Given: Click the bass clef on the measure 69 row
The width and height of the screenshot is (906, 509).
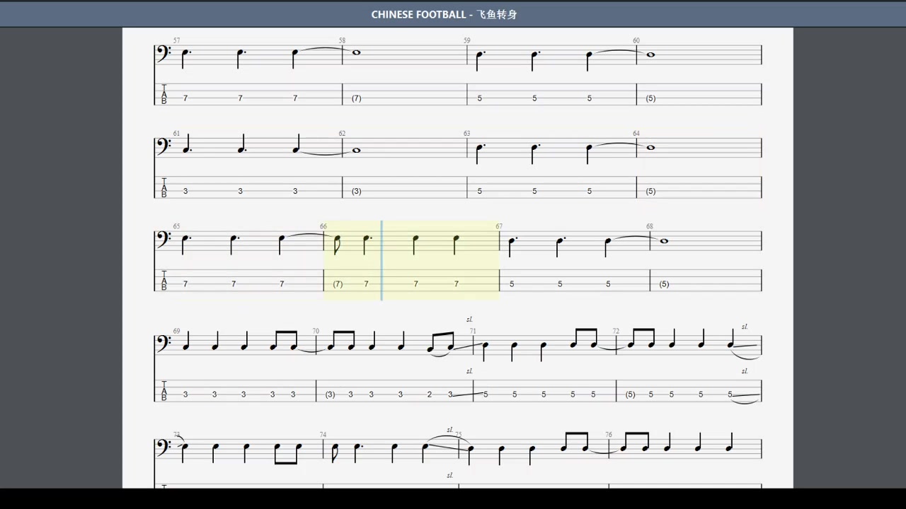Looking at the screenshot, I should click(164, 343).
